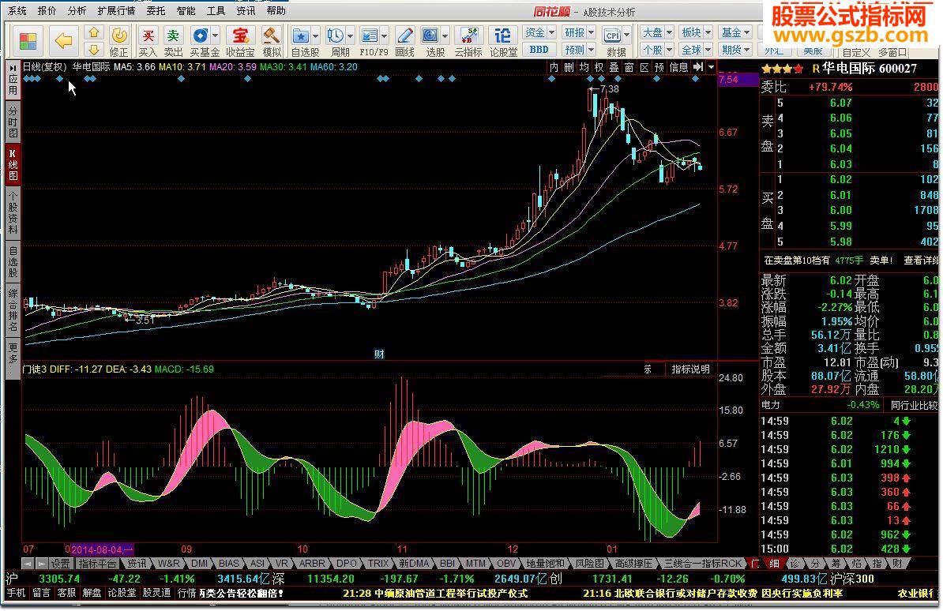Click the 模拟 gavel icon
The width and height of the screenshot is (943, 611).
pyautogui.click(x=272, y=36)
